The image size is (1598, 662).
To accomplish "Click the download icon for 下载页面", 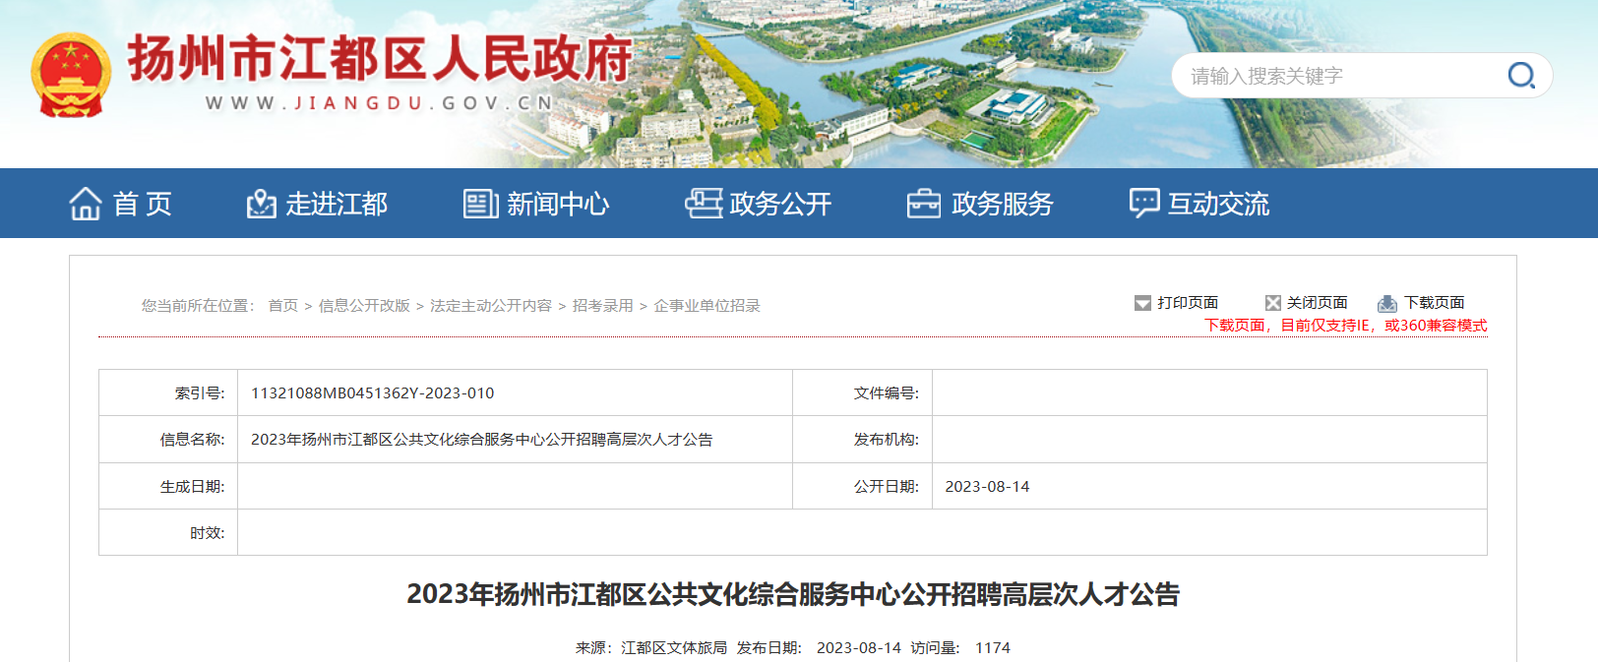I will point(1387,303).
